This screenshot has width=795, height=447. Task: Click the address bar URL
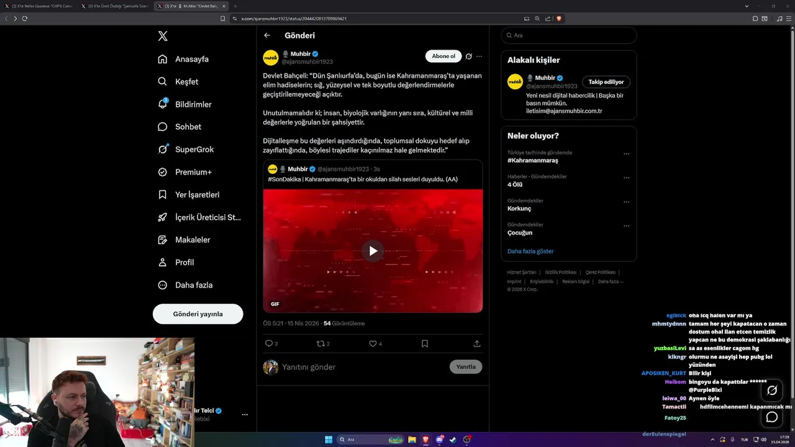click(x=294, y=19)
